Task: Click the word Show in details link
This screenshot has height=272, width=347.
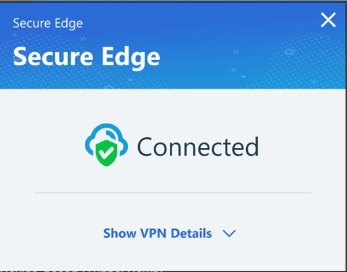Action: tap(120, 233)
